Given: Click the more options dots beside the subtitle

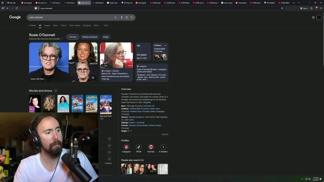Looking at the screenshot, I should [62, 39].
